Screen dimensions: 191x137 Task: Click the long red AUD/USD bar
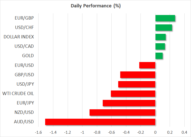pos(100,122)
